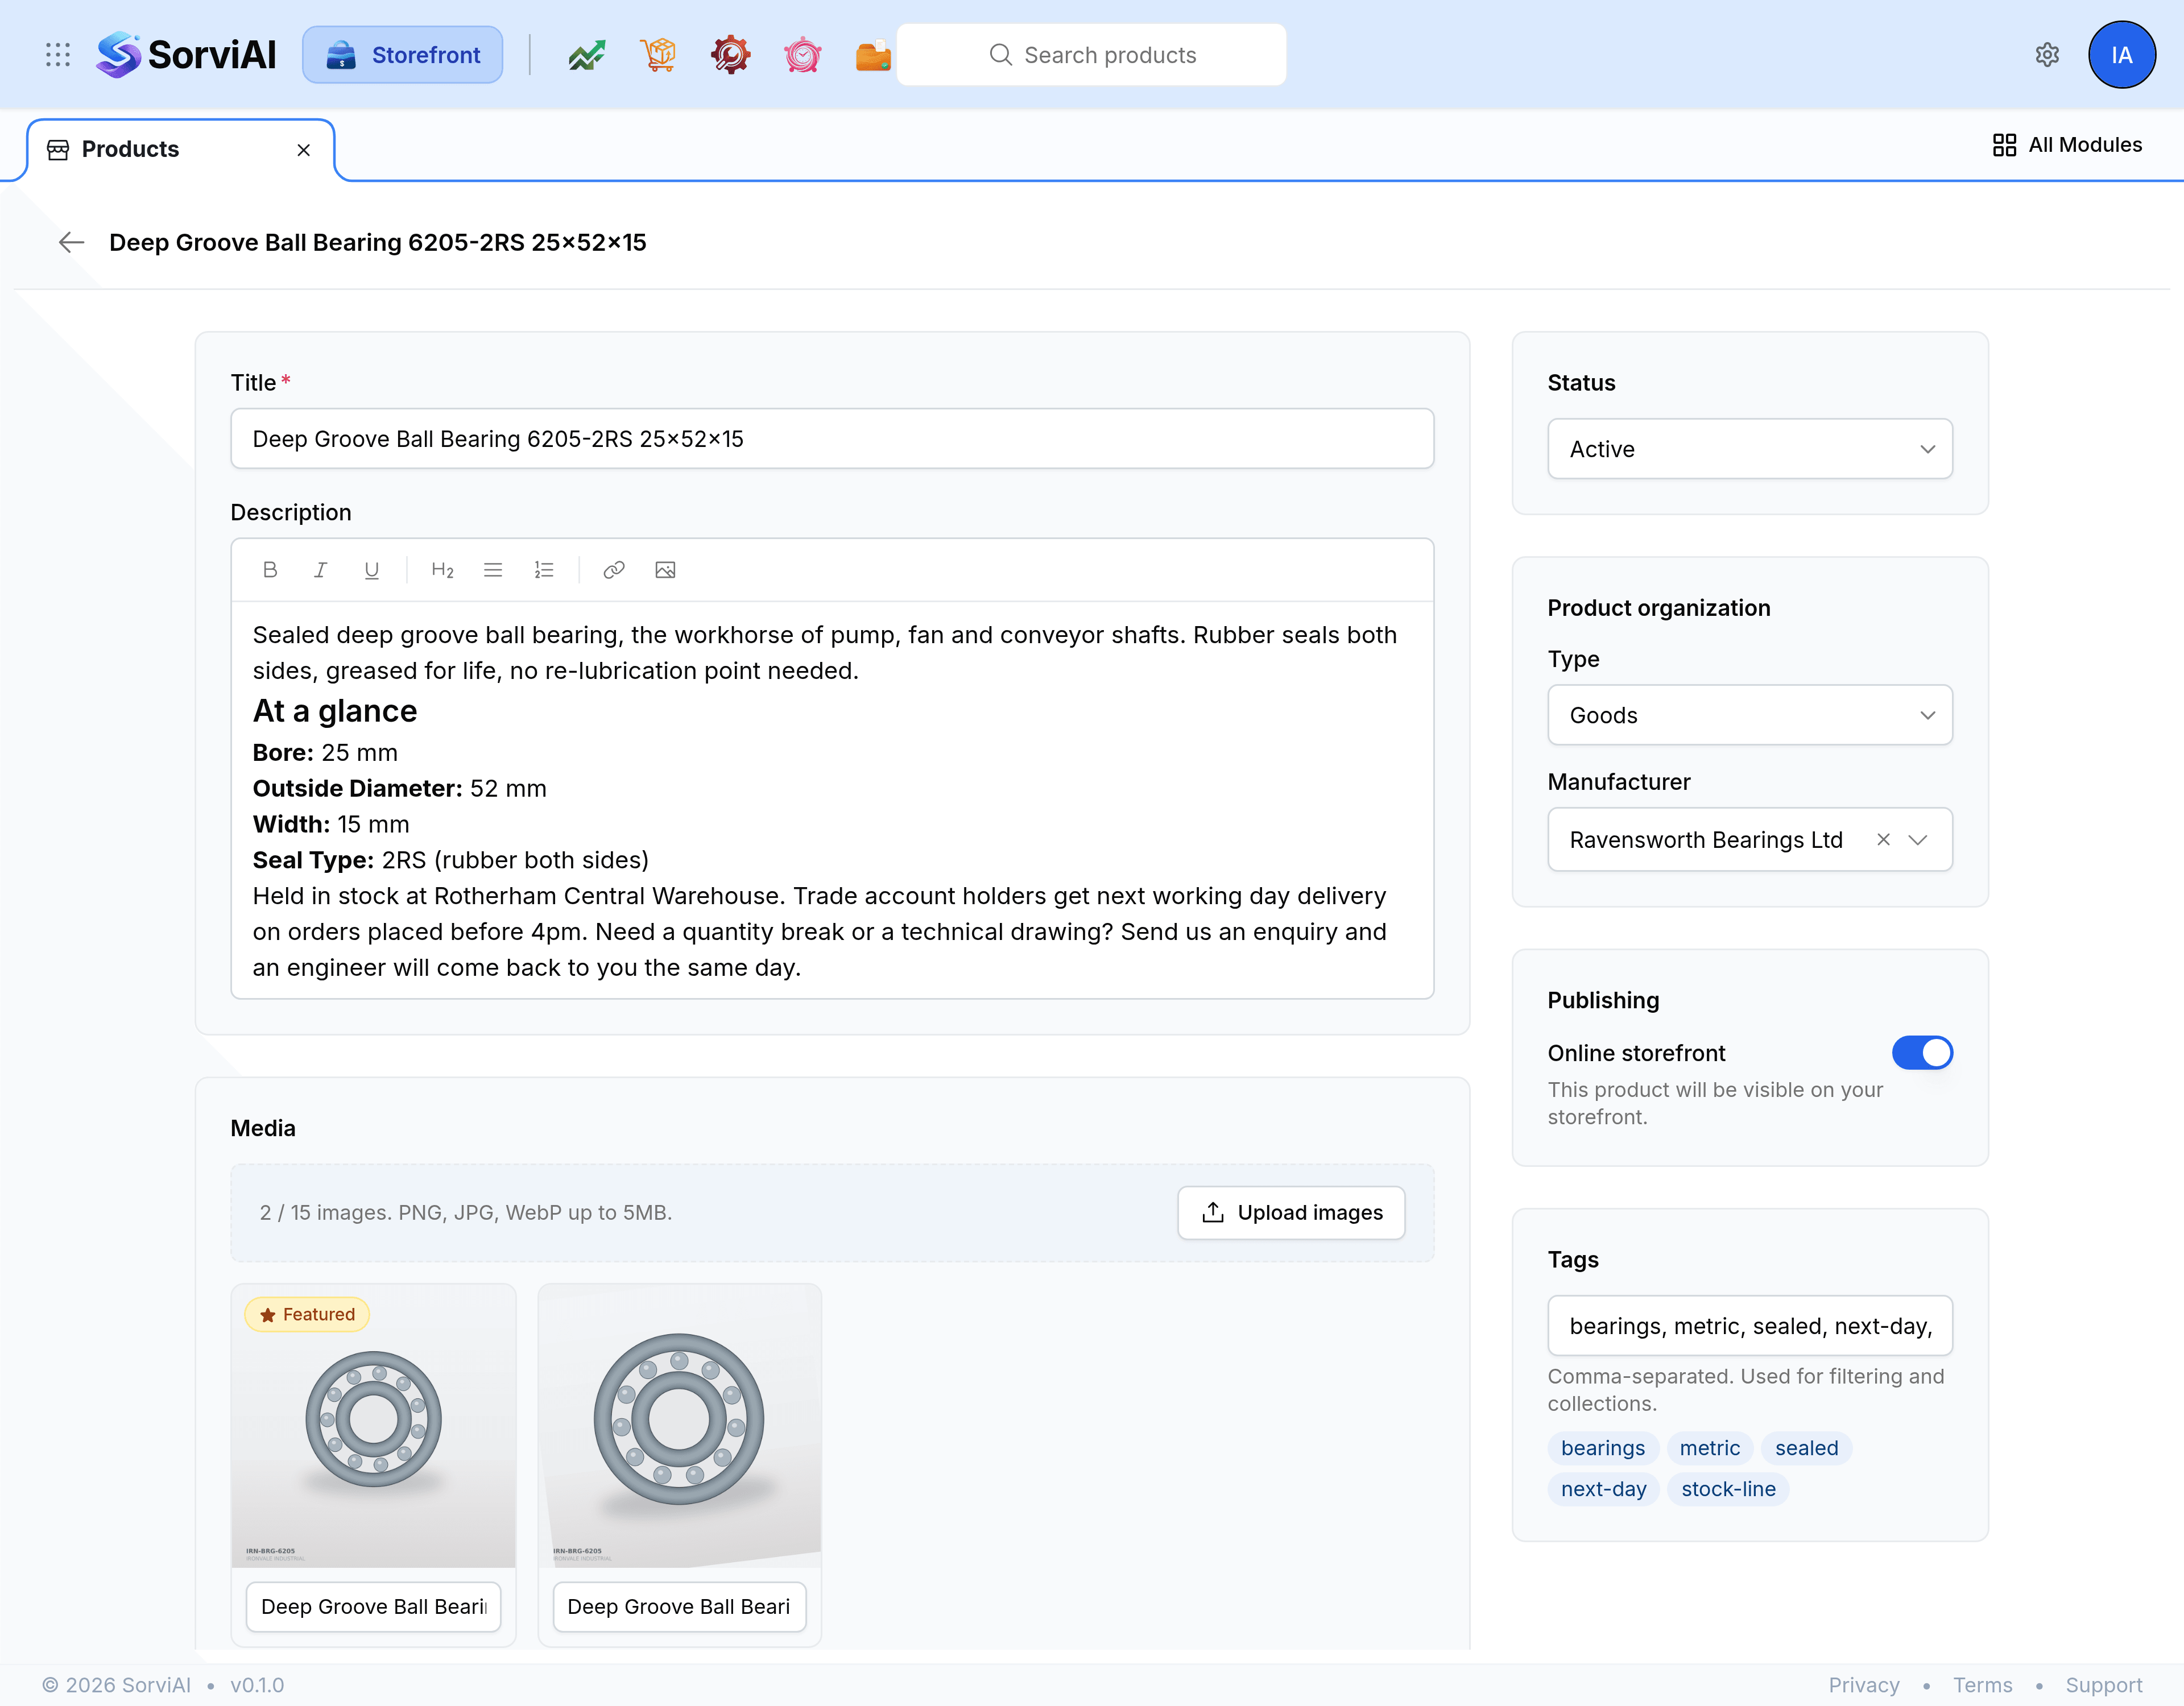
Task: Open the Terms footer link
Action: coord(1982,1685)
